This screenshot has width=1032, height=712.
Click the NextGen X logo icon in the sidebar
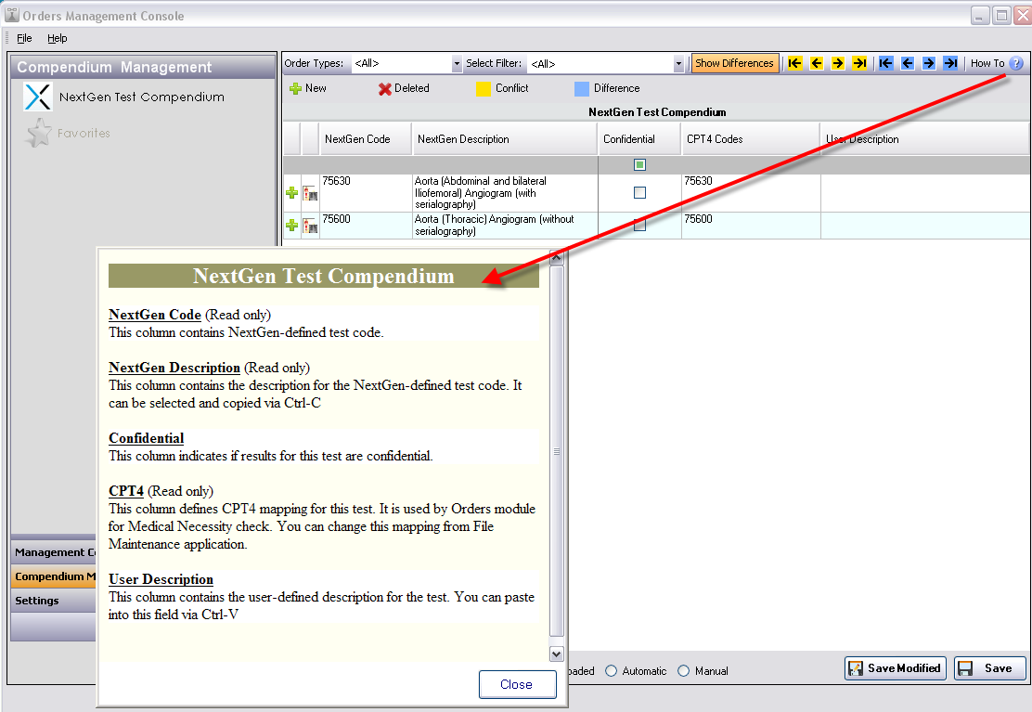pyautogui.click(x=37, y=97)
